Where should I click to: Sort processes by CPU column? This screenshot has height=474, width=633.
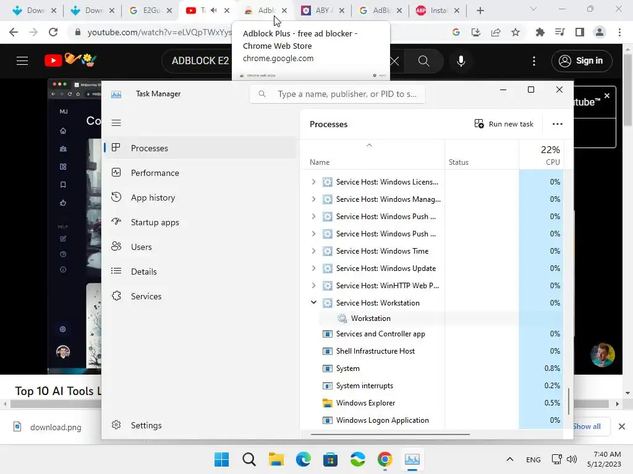point(541,155)
